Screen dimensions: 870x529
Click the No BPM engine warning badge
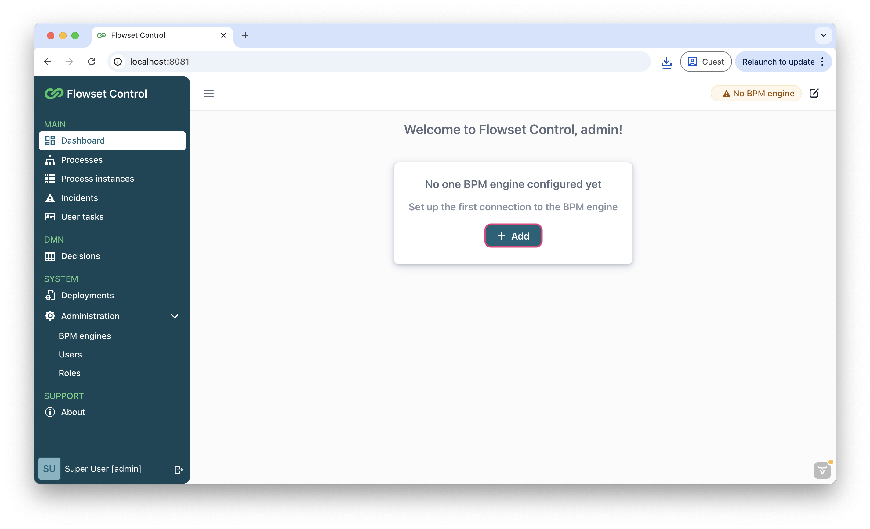(756, 93)
